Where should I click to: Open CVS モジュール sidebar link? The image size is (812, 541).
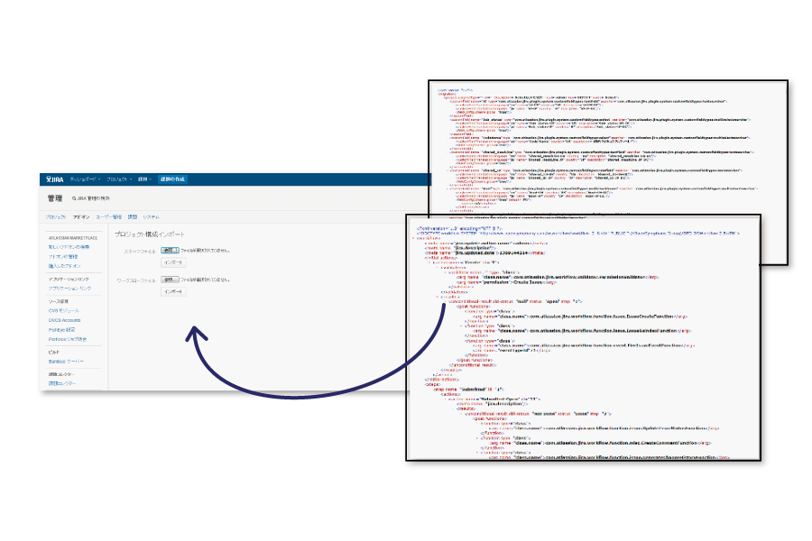coord(64,310)
